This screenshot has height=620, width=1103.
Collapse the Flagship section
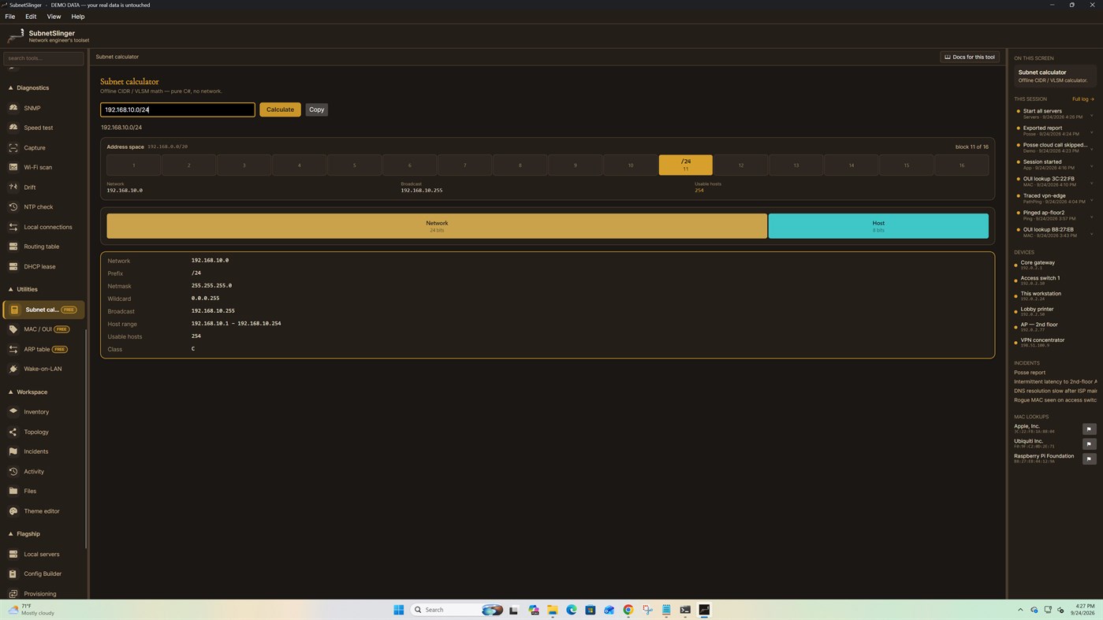24,533
